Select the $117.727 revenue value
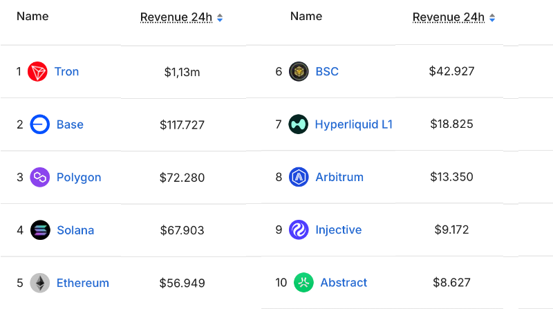553x309 pixels. 182,125
